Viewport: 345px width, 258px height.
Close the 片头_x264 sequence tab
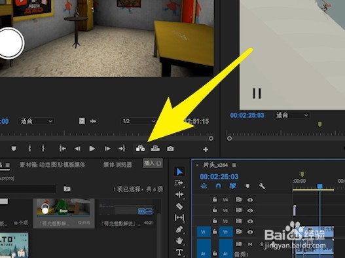click(197, 165)
